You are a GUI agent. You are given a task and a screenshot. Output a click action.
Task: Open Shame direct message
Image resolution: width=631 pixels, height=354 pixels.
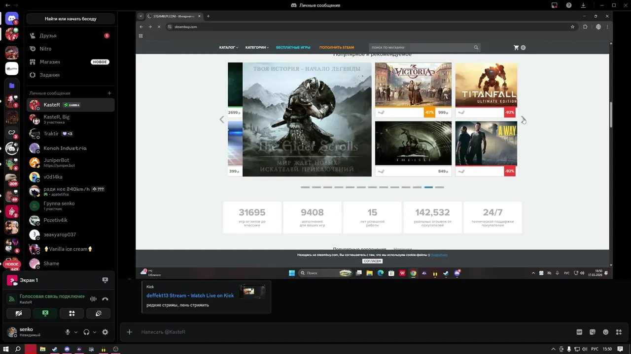point(71,264)
